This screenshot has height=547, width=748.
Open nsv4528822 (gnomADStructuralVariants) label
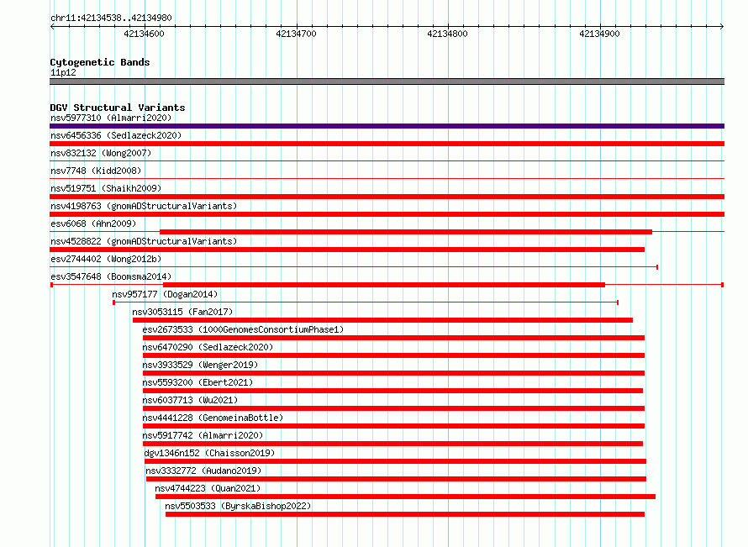(x=144, y=241)
